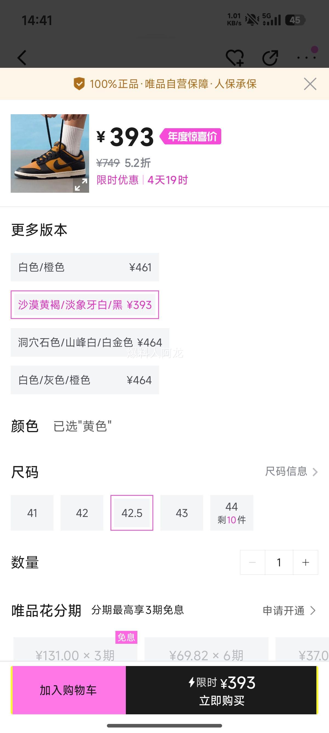The height and width of the screenshot is (733, 329).
Task: Choose the 沙漠黄褐/淡象牙白/黑 version
Action: coord(85,305)
